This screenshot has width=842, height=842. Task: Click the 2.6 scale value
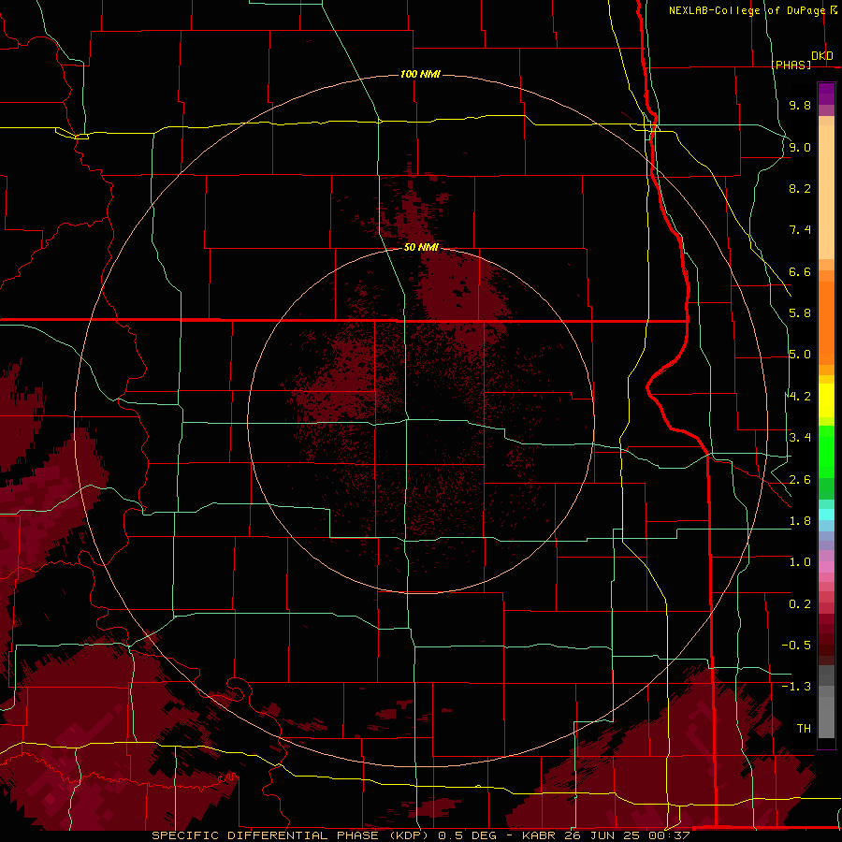click(x=800, y=480)
